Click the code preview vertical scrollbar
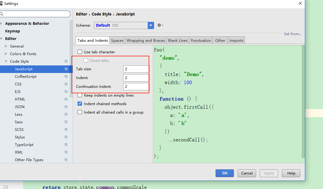Screen dimensions: 323x189 pyautogui.click(x=303, y=101)
